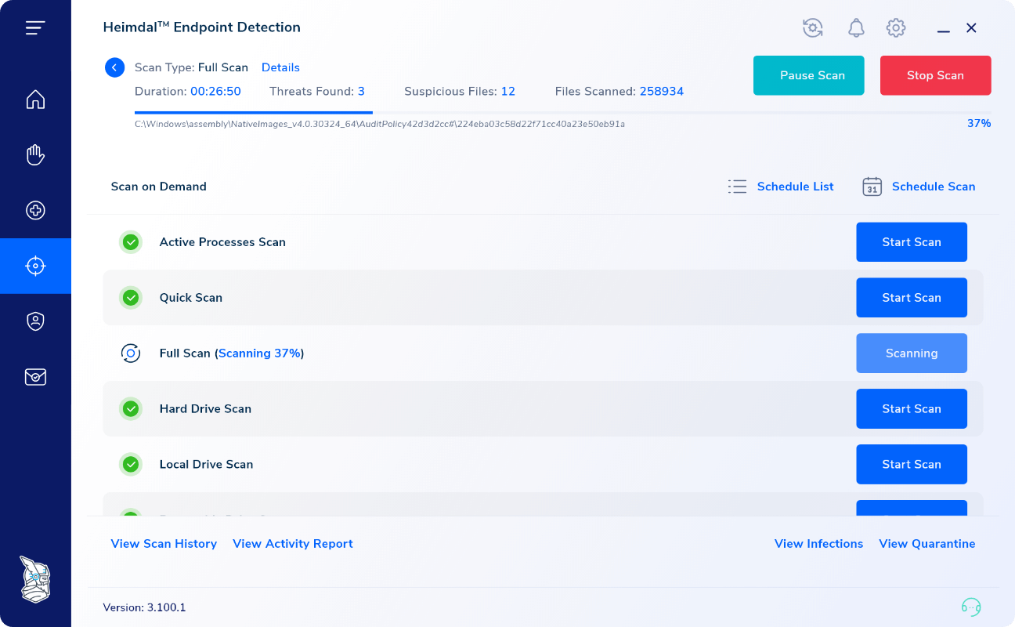1015x627 pixels.
Task: Open settings using the gear icon
Action: [x=895, y=27]
